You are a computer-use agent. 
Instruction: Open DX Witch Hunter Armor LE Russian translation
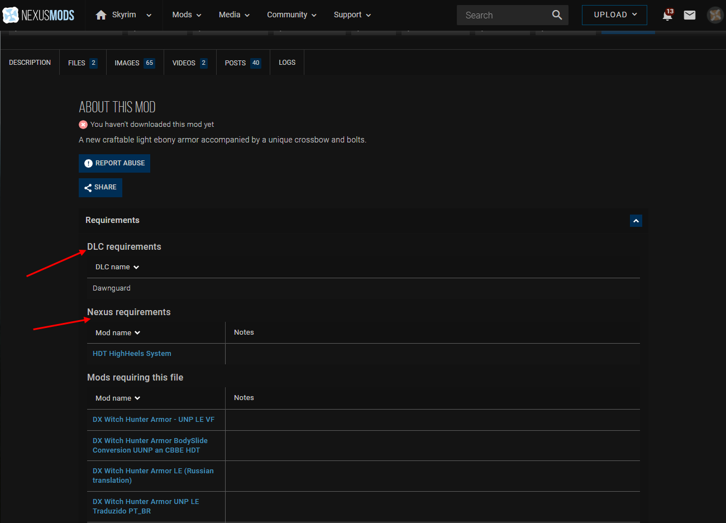click(153, 476)
